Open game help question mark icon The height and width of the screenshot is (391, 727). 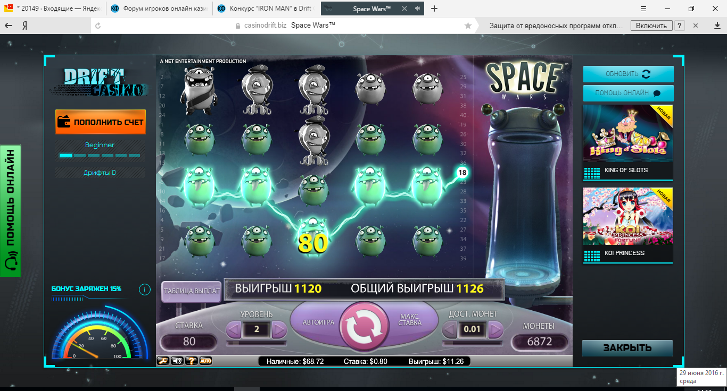[x=191, y=361]
